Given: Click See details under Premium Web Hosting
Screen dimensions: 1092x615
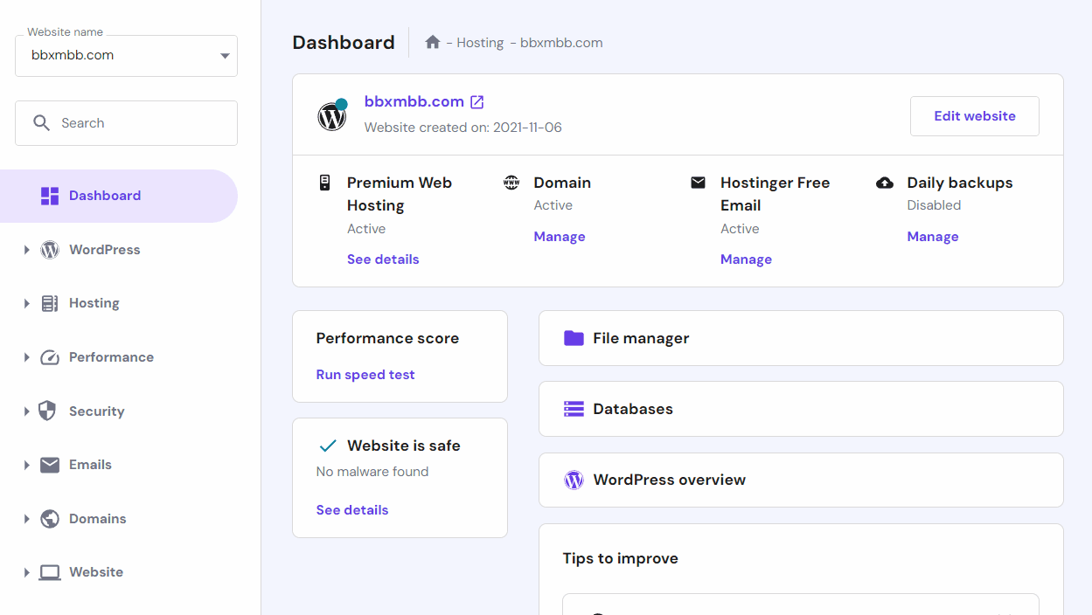Looking at the screenshot, I should [383, 259].
